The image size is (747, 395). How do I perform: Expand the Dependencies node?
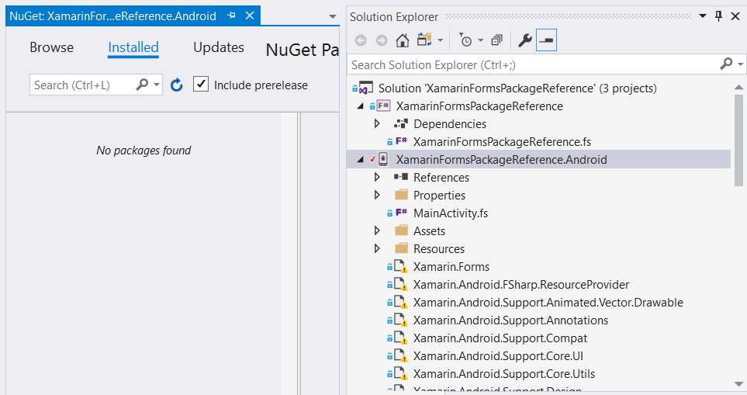coord(377,124)
